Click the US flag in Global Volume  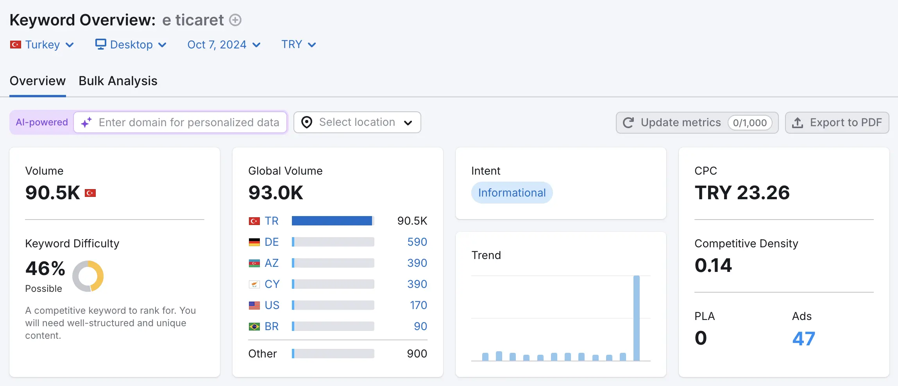coord(254,306)
